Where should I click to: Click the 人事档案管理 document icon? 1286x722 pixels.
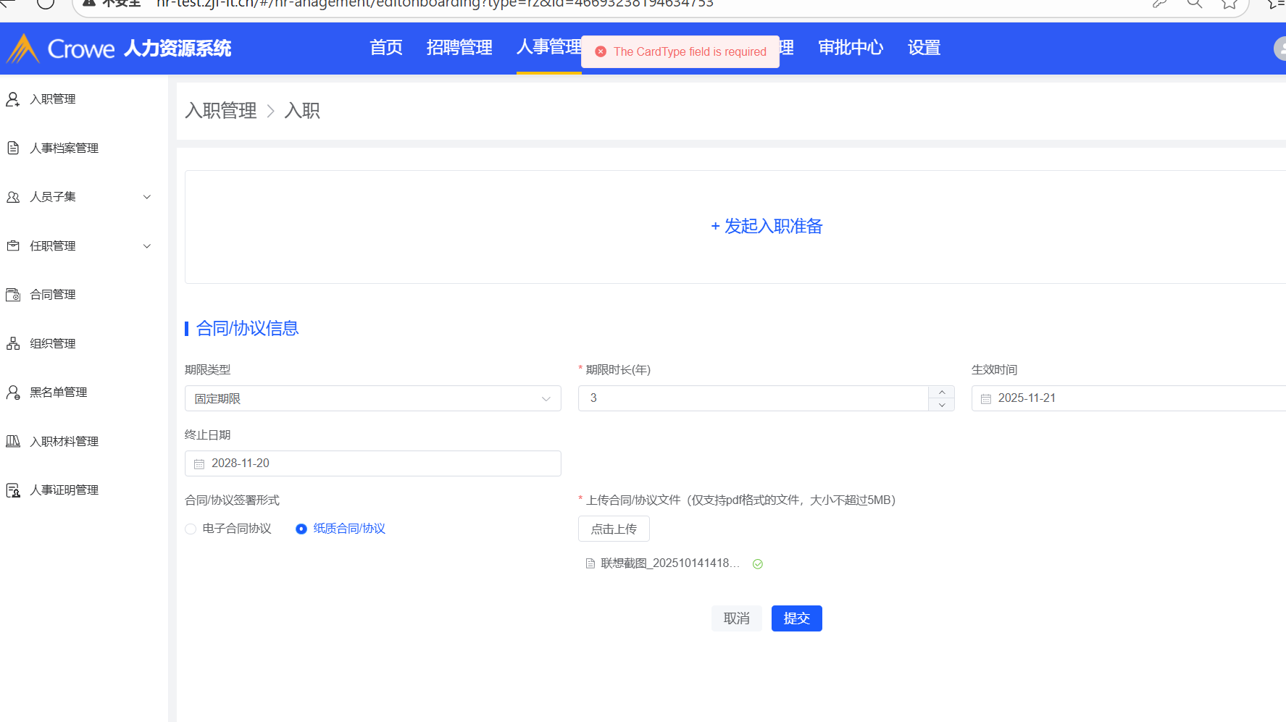[13, 148]
